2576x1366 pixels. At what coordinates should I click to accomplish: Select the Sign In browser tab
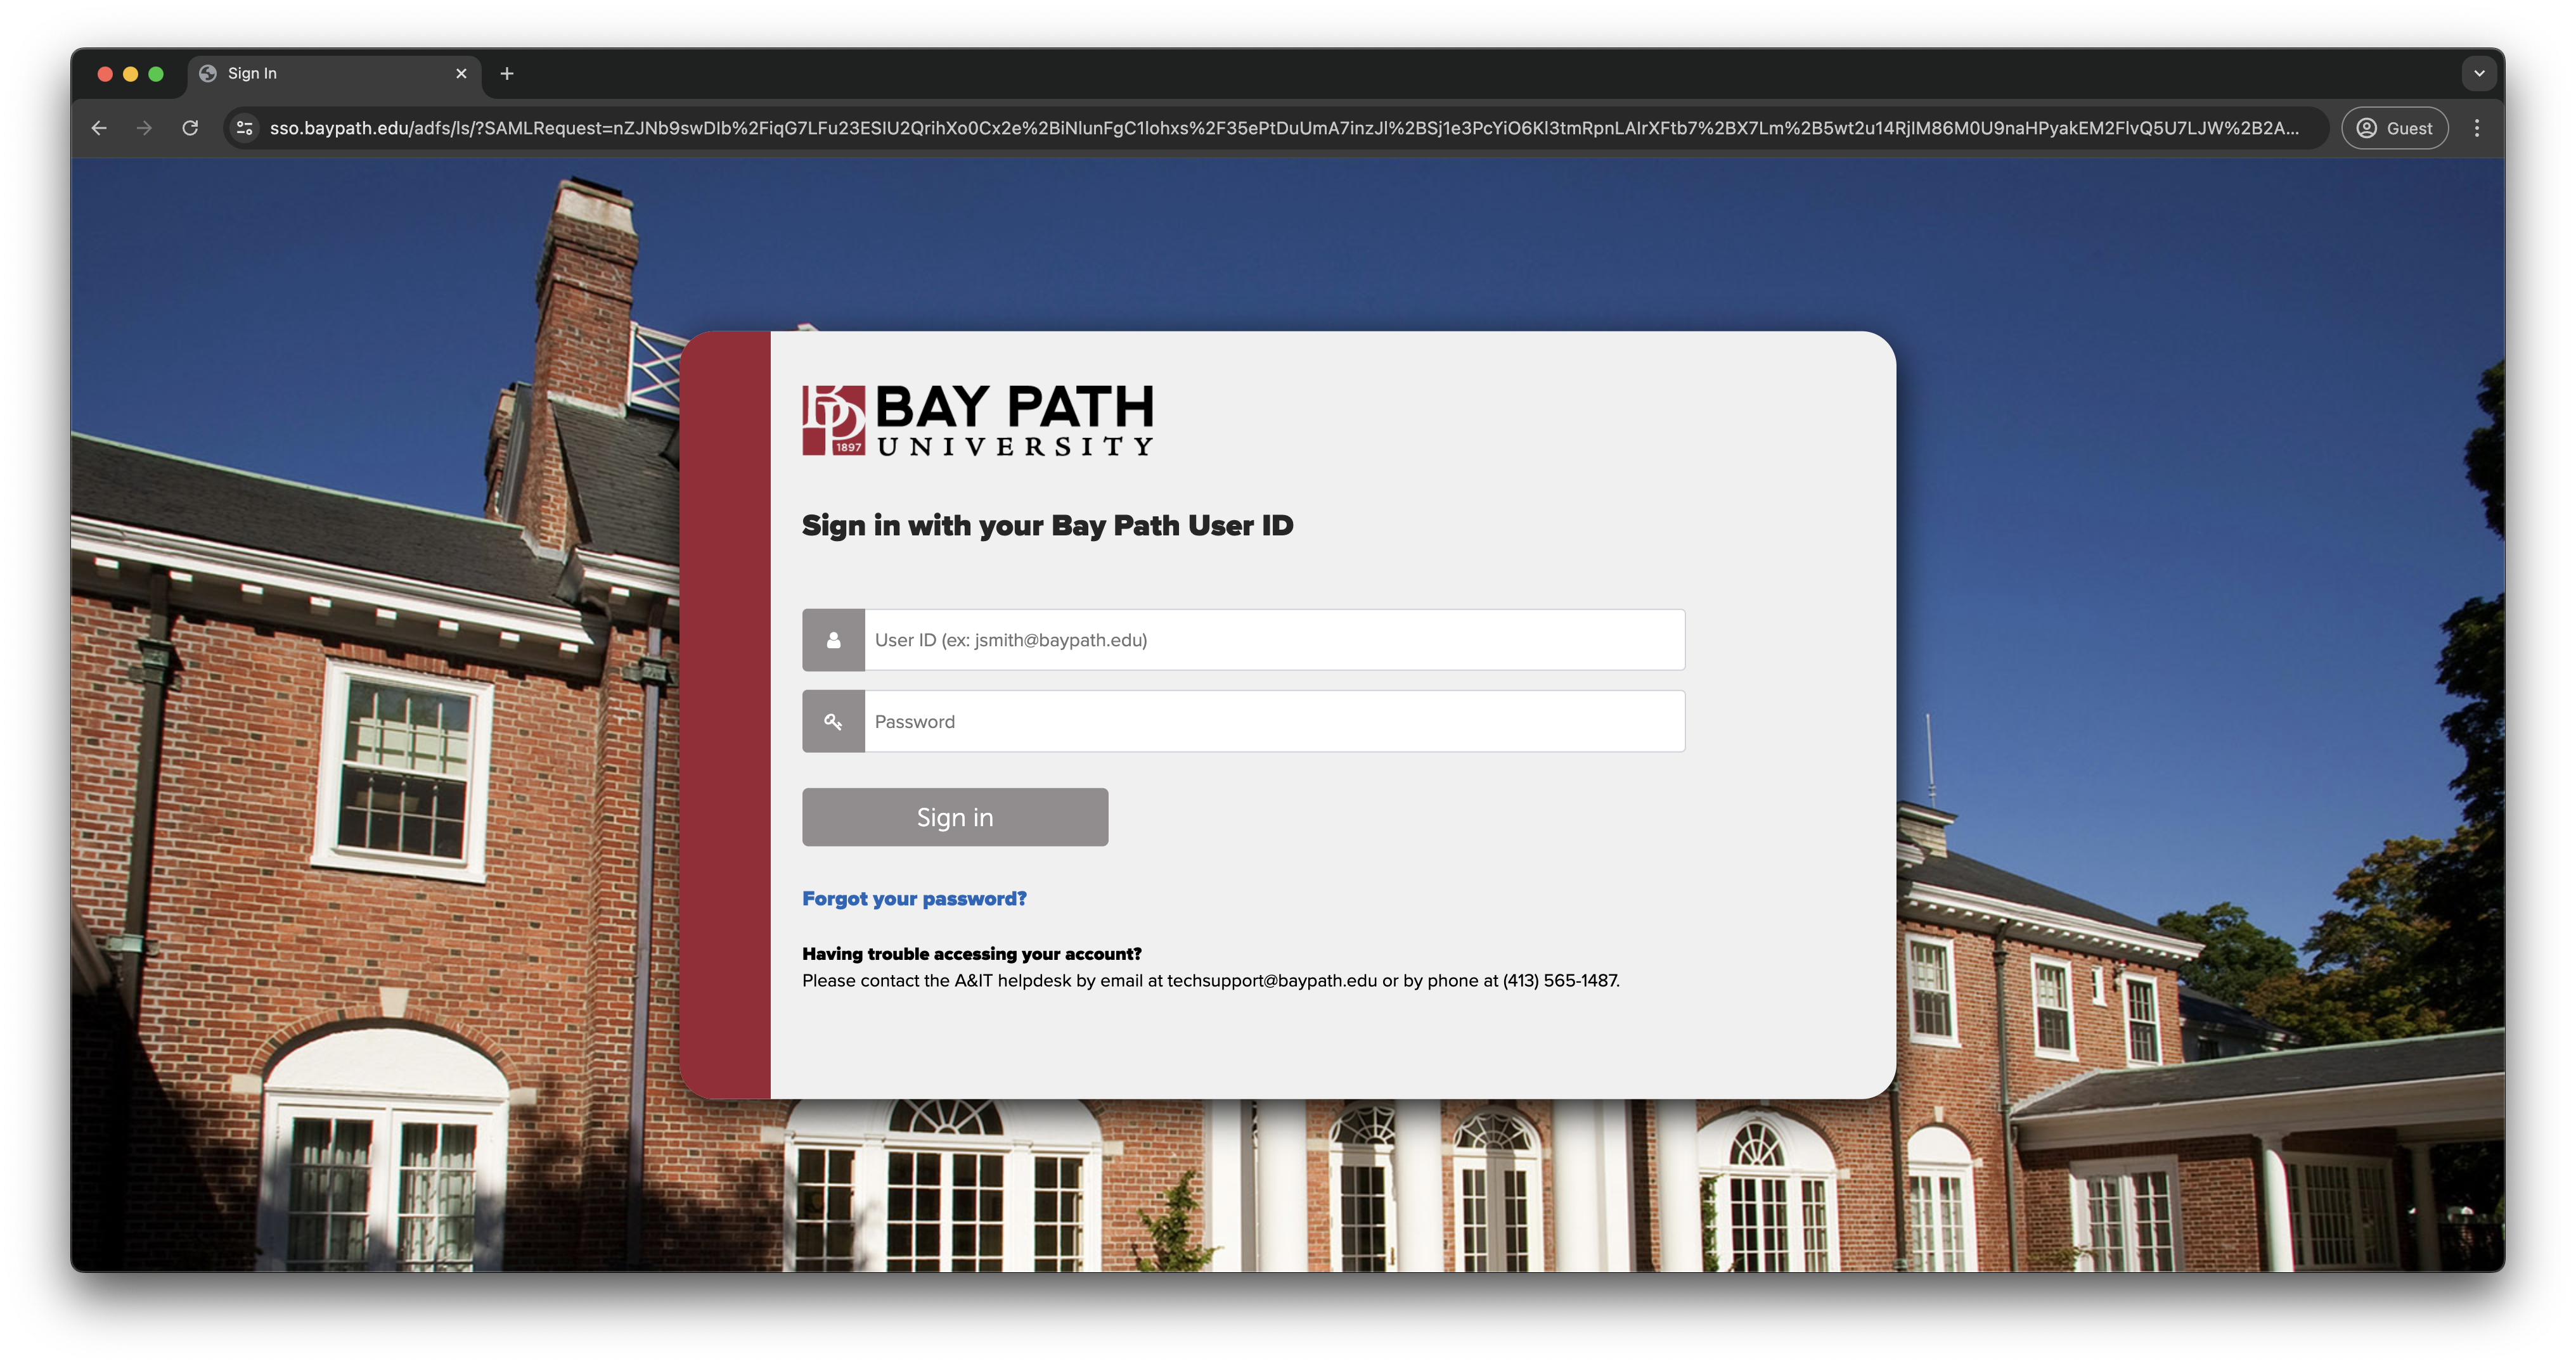click(x=320, y=73)
